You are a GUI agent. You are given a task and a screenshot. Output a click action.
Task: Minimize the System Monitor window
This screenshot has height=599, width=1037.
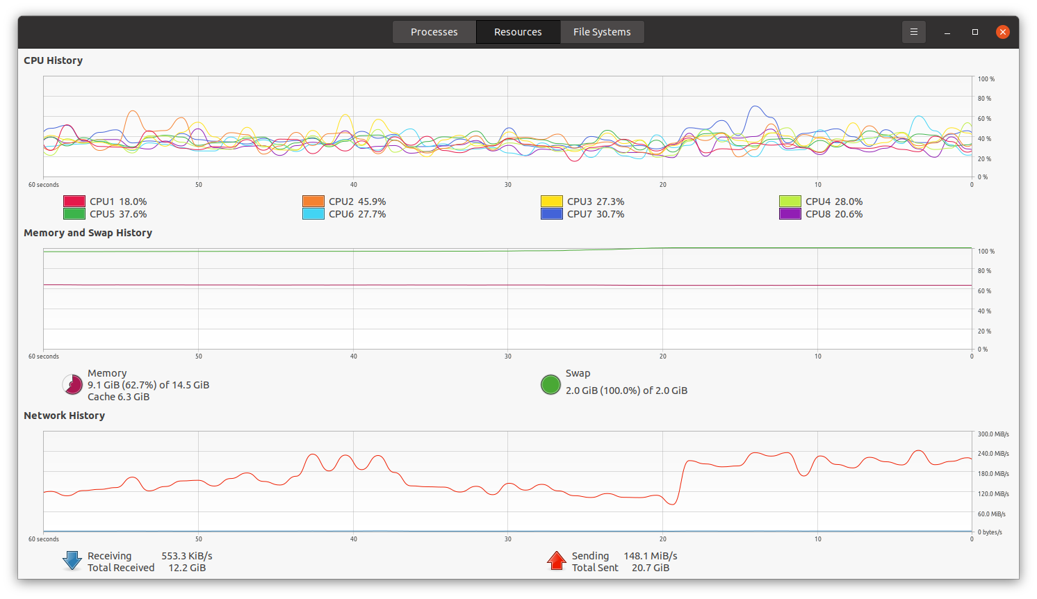(947, 32)
